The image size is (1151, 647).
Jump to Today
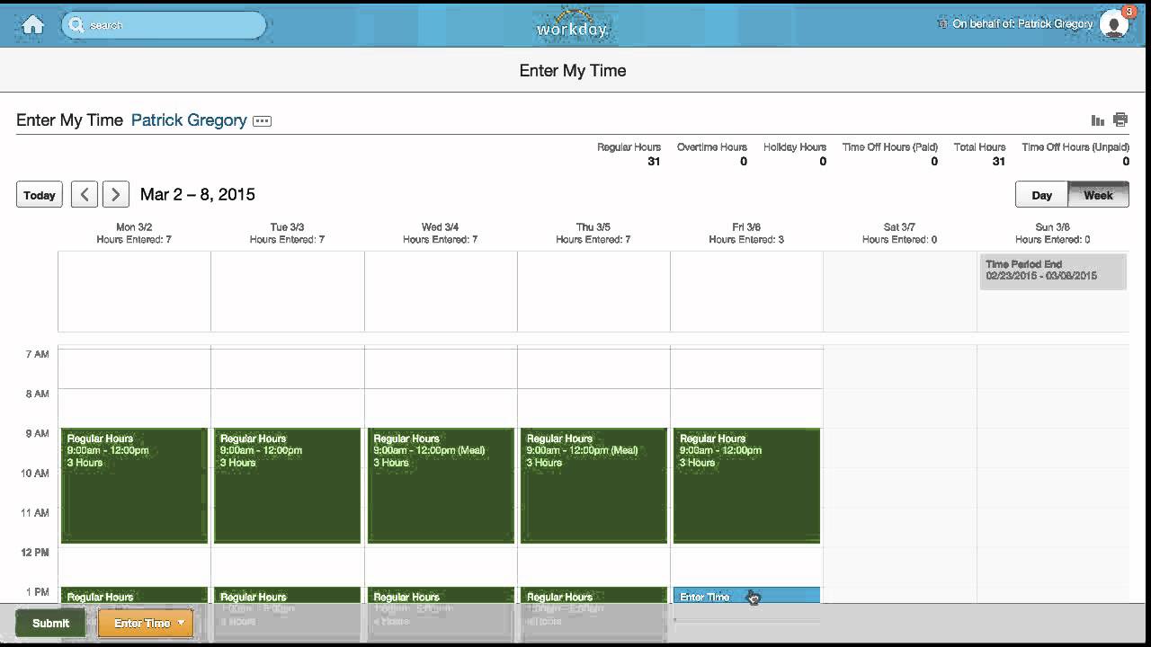40,195
